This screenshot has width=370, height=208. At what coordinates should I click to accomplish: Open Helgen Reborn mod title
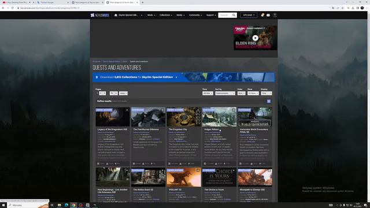coord(212,129)
